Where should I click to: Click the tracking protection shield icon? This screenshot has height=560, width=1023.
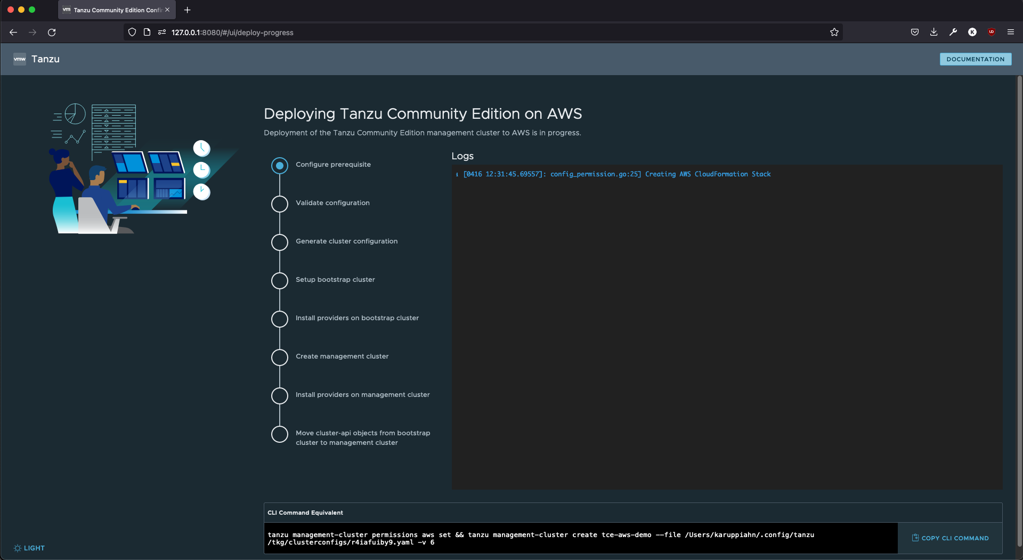[132, 33]
